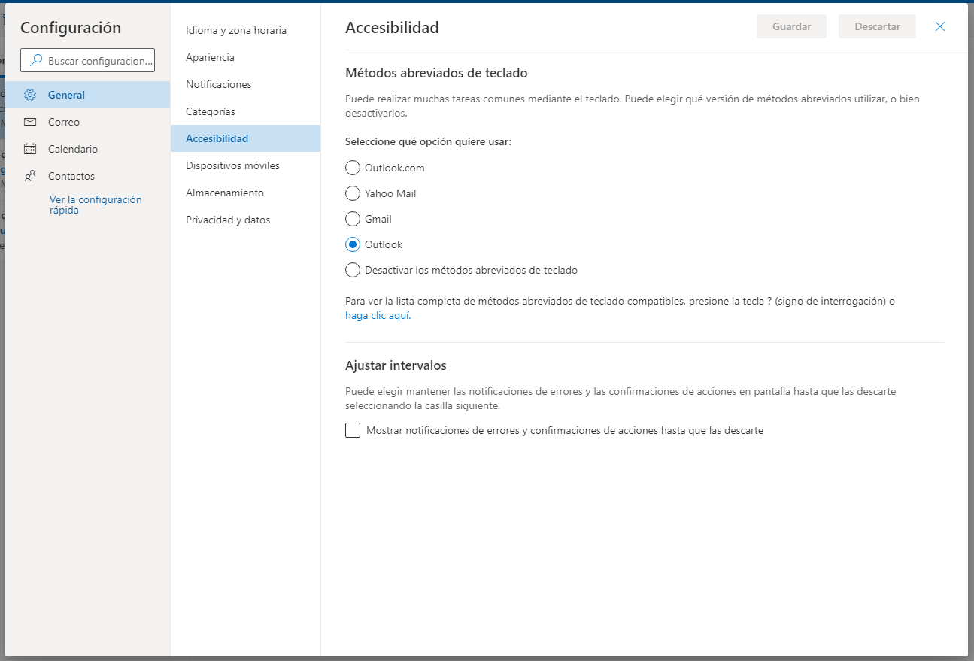
Task: Open Almacenamiento settings
Action: coord(245,193)
